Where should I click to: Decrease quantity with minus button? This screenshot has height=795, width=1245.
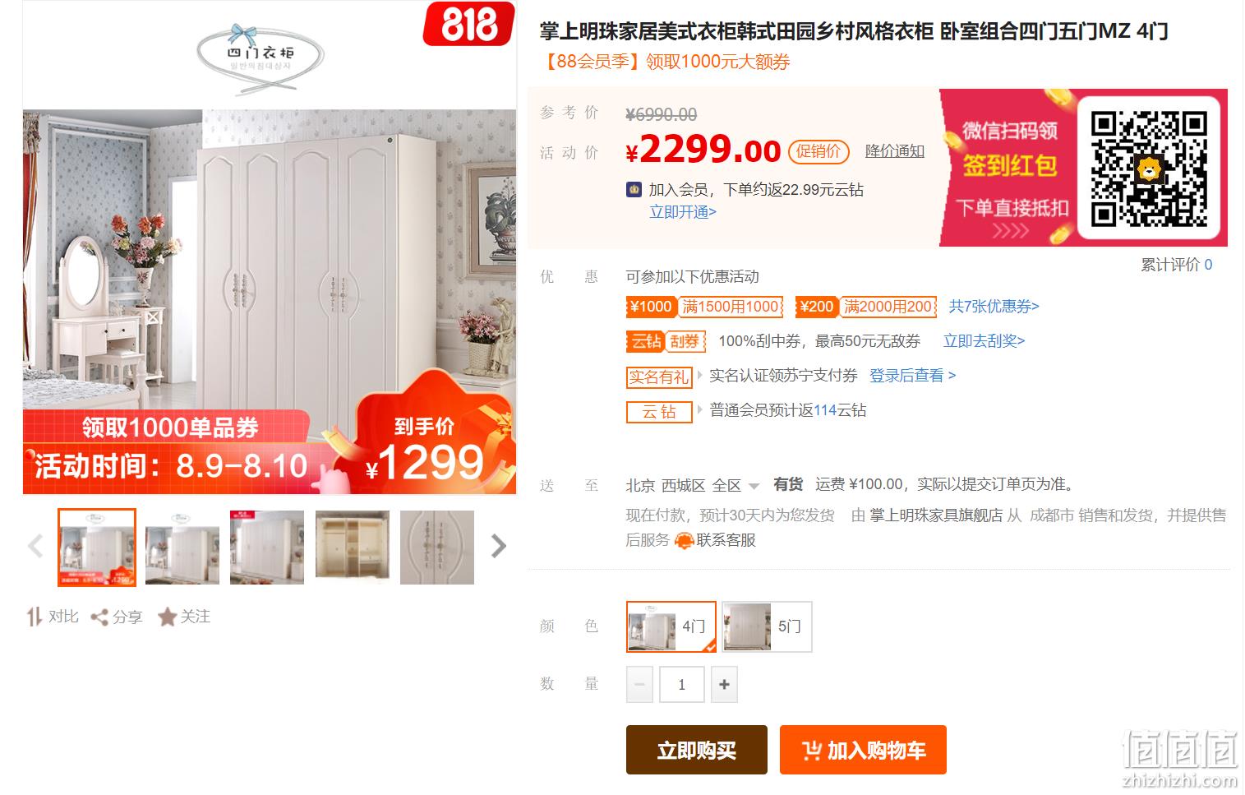pos(639,684)
